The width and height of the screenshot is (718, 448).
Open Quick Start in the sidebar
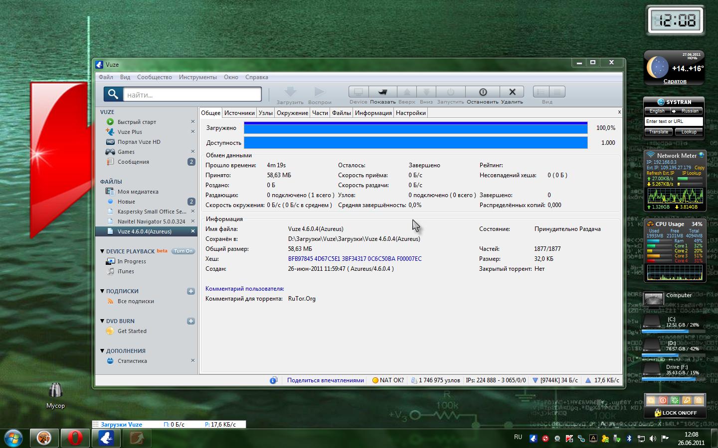coord(137,122)
